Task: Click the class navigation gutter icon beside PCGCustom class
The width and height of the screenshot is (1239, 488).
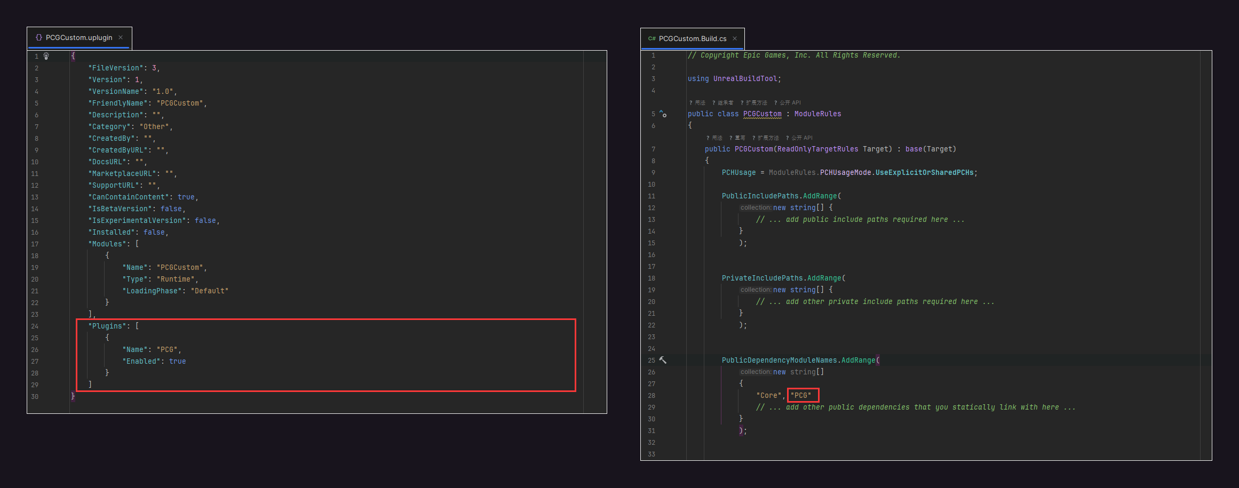Action: [663, 114]
